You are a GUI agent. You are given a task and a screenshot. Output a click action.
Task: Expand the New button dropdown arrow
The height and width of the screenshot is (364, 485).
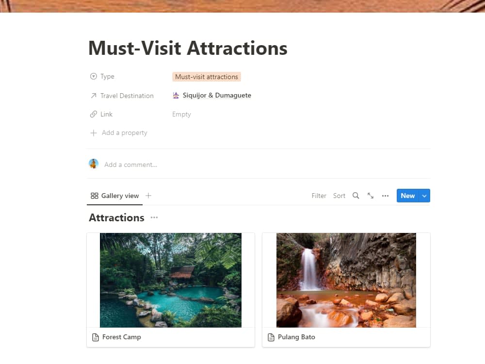tap(424, 196)
